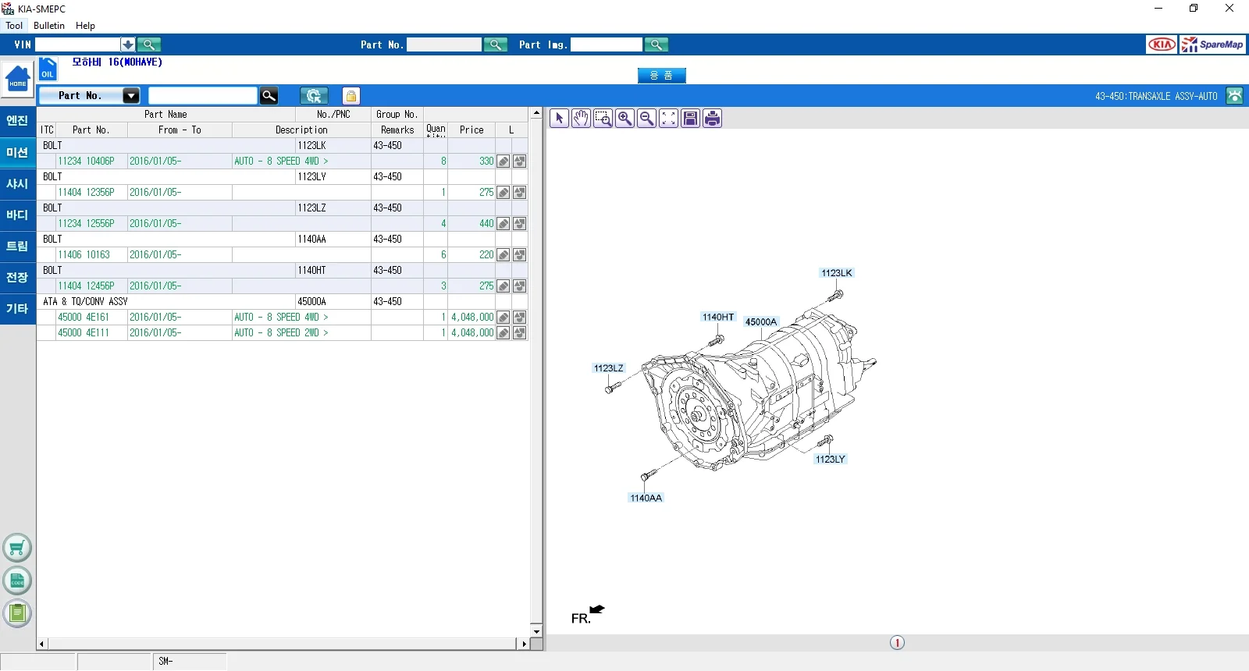Select diagram callout 1140HT
Viewport: 1249px width, 671px height.
click(x=718, y=318)
